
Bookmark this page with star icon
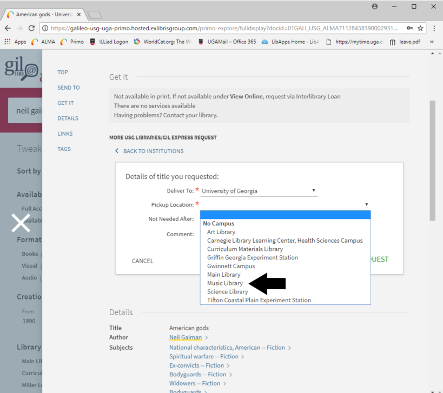click(420, 28)
